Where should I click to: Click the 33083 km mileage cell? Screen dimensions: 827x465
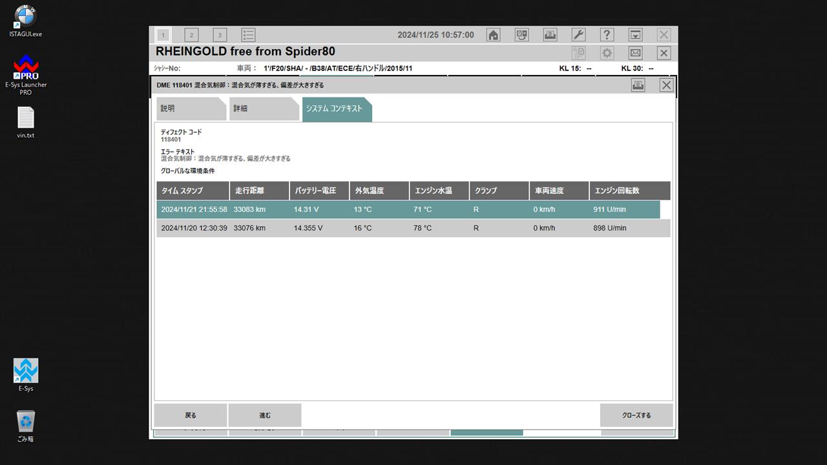249,209
